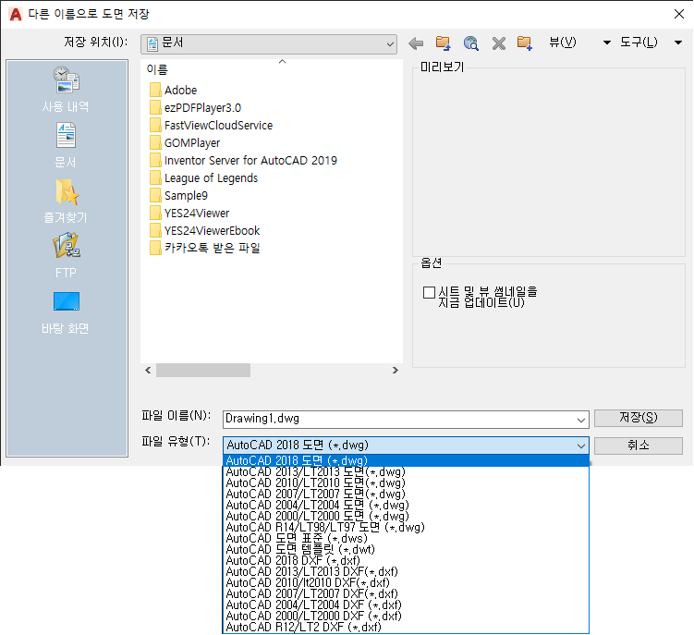
Task: Select the FastViewCloudService folder
Action: pyautogui.click(x=211, y=126)
